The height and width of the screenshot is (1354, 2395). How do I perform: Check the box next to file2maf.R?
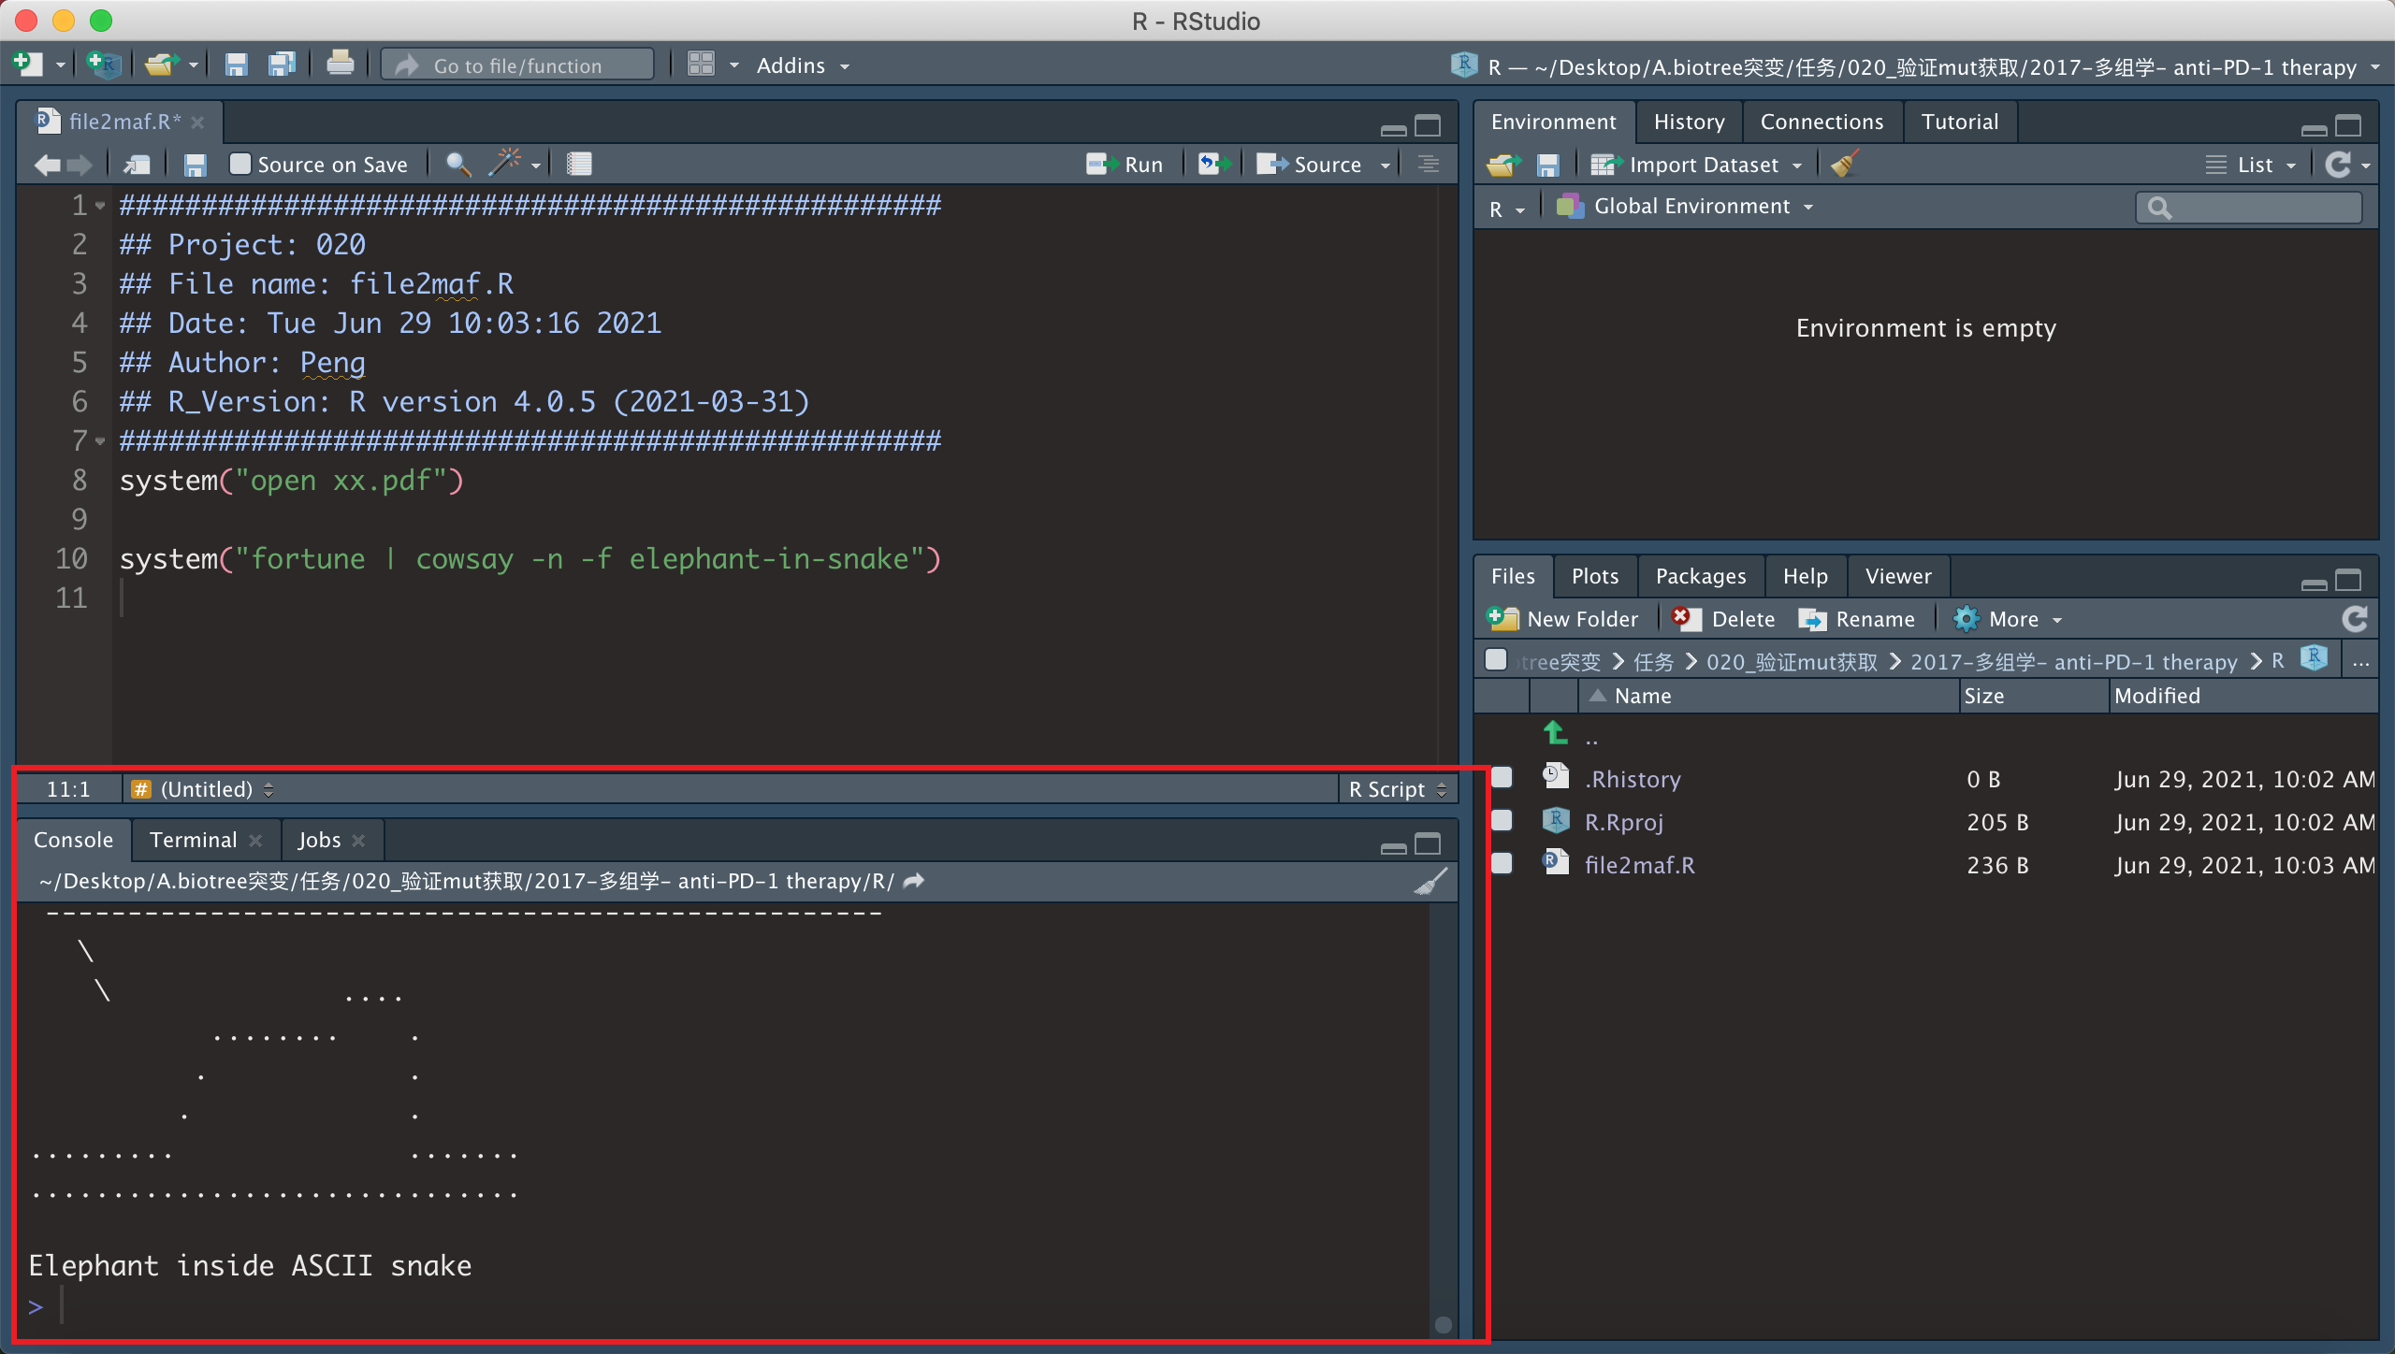click(x=1502, y=864)
